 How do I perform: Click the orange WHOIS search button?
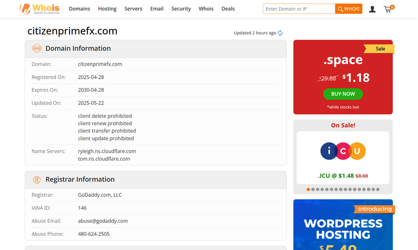[x=349, y=9]
